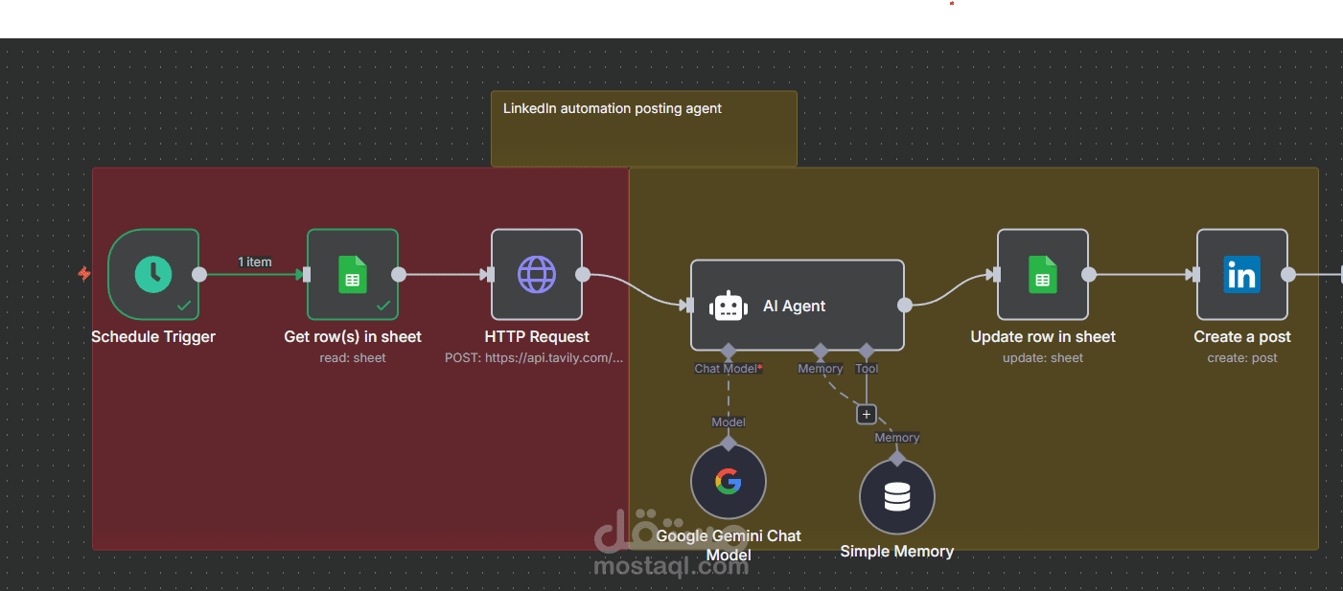The height and width of the screenshot is (591, 1343).
Task: Select the Google Sheets Get rows icon
Action: pos(352,274)
